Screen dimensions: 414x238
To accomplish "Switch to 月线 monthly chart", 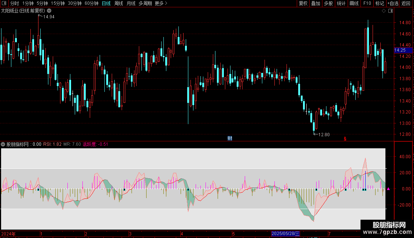I will pyautogui.click(x=131, y=3).
